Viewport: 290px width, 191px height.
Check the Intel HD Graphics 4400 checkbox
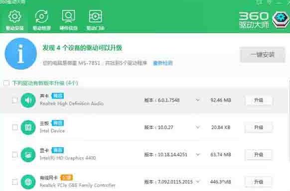[15, 155]
